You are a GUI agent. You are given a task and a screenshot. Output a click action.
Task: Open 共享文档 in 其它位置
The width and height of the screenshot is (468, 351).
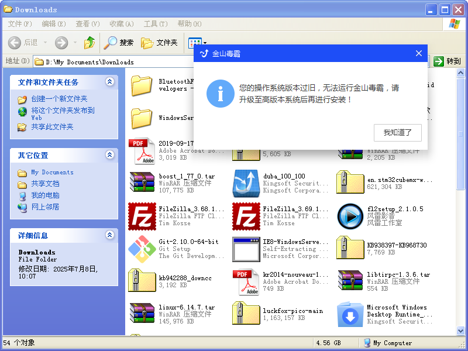pyautogui.click(x=45, y=184)
